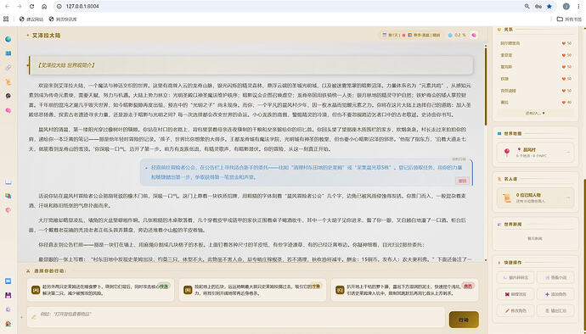Image resolution: width=586 pixels, height=334 pixels.
Task: Click the bookmark star in address bar
Action: 549,6
